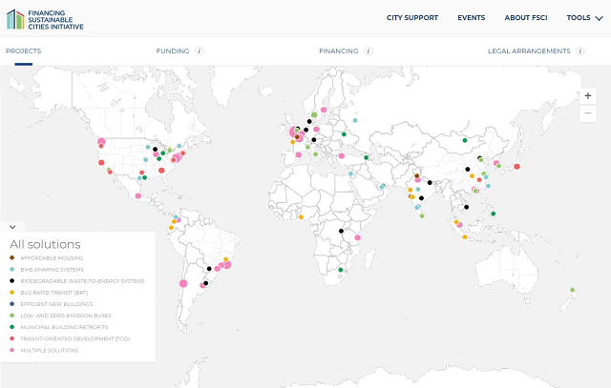Filter by Transit-Oriented Development (TOD)

click(x=75, y=338)
